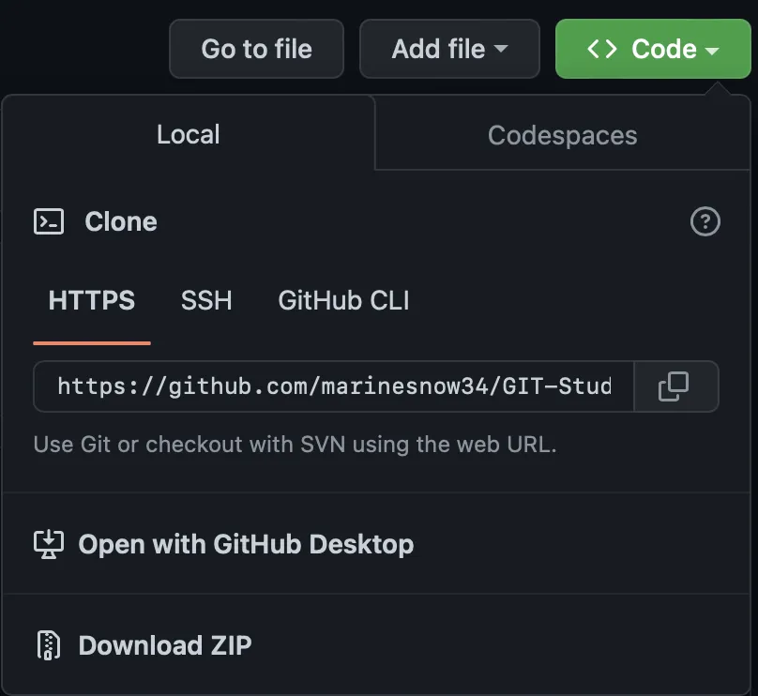Click the Clone section heading
This screenshot has height=696, width=758.
point(120,221)
